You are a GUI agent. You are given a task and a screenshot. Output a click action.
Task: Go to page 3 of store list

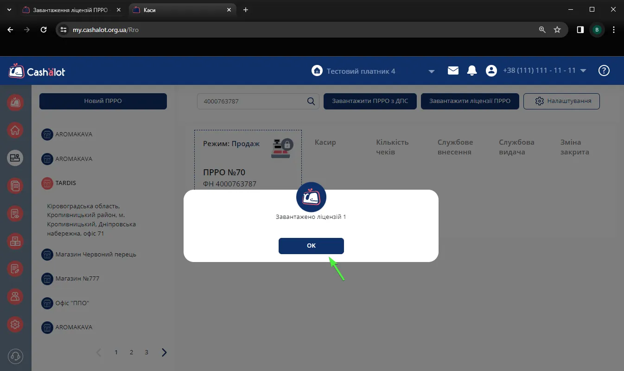(146, 352)
